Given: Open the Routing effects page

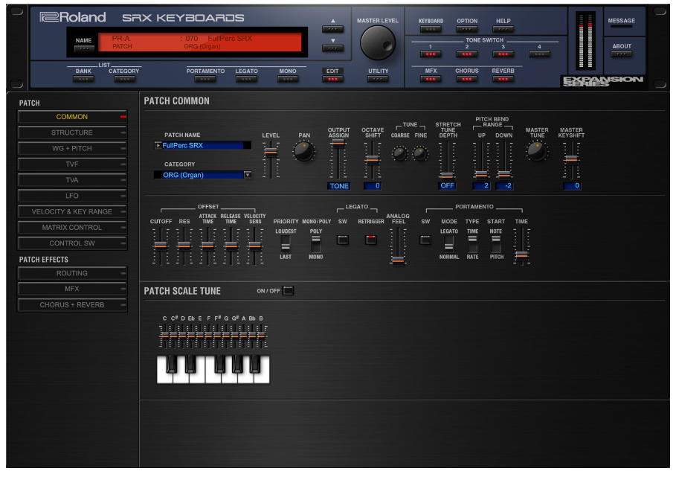Looking at the screenshot, I should [72, 273].
